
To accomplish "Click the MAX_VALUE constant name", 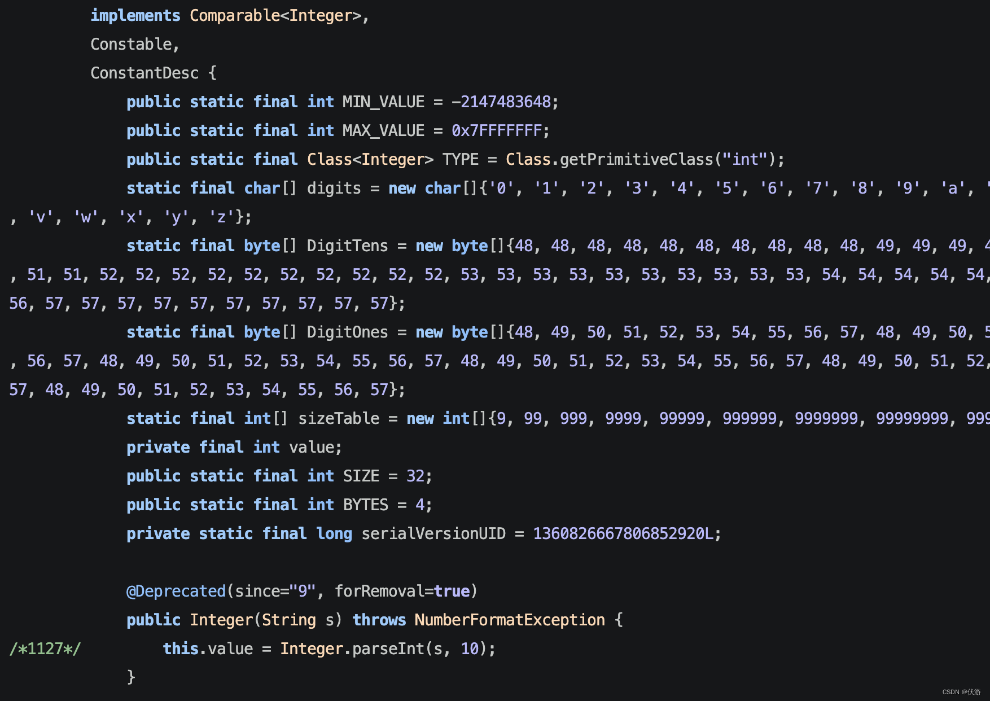I will click(383, 130).
